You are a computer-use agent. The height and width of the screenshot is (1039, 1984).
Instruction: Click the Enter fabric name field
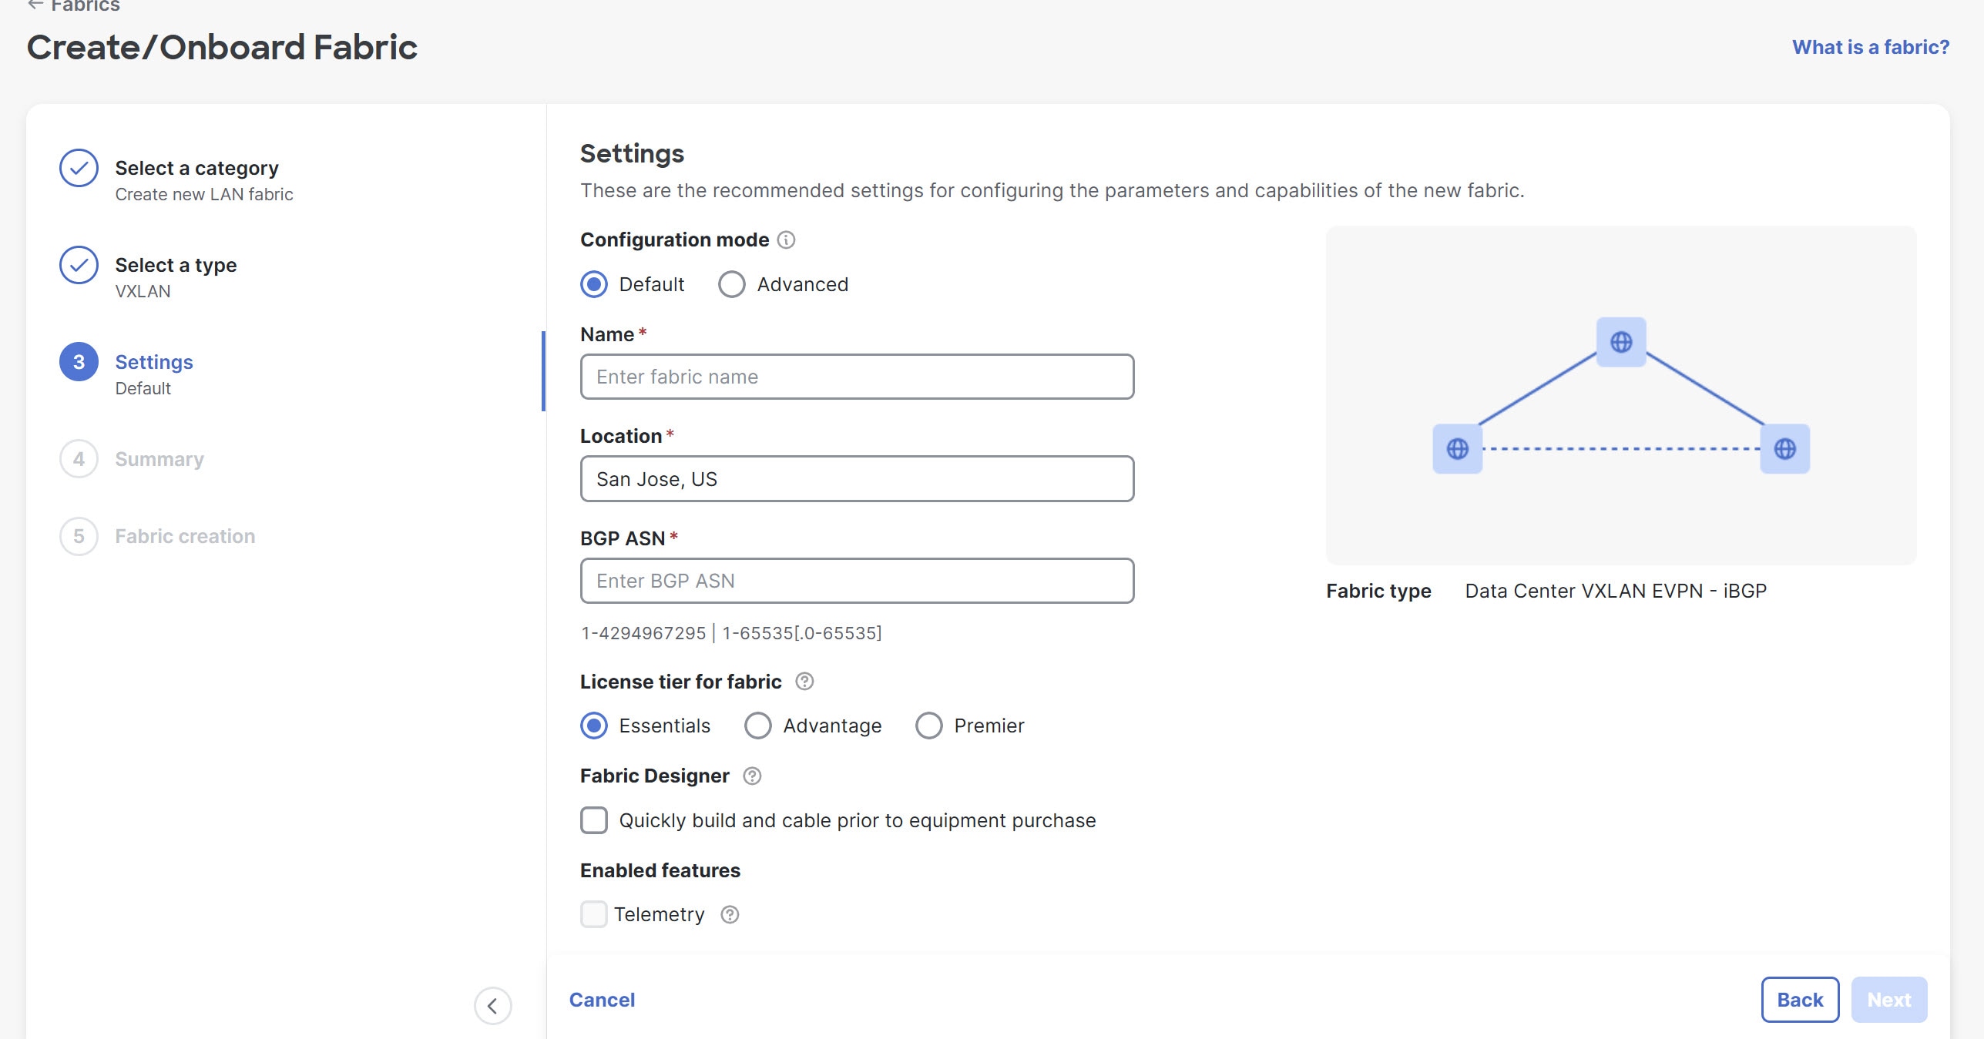tap(857, 377)
